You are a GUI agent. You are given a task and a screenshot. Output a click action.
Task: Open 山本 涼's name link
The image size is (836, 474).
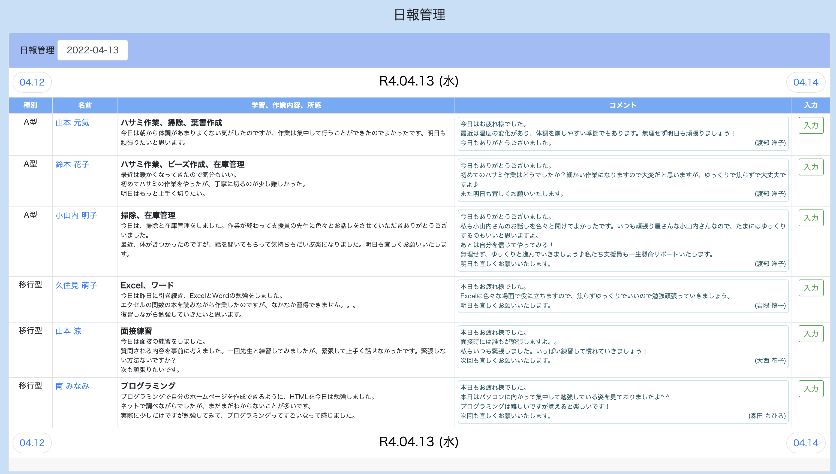68,331
